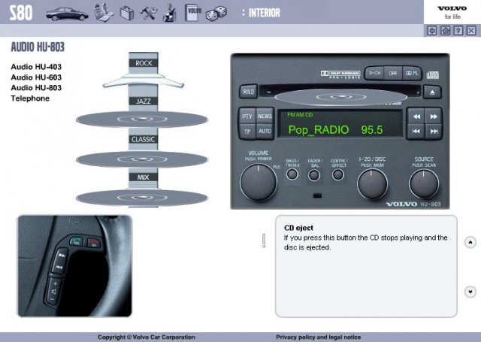Click the AUTO button

[265, 132]
